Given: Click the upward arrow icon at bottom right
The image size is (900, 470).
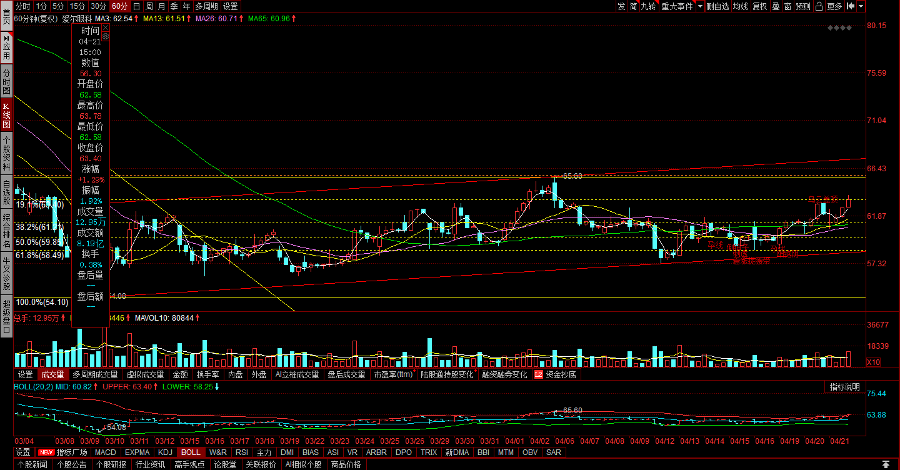Looking at the screenshot, I should [x=886, y=464].
